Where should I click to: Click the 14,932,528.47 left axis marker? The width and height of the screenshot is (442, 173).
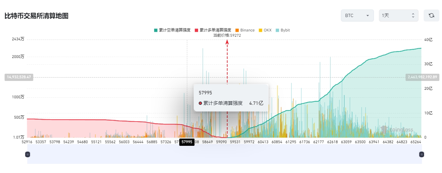tap(19, 77)
